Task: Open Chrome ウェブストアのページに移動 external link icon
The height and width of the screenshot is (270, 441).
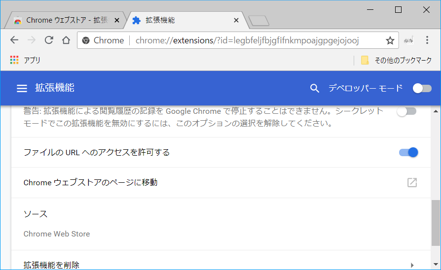Action: tap(412, 183)
